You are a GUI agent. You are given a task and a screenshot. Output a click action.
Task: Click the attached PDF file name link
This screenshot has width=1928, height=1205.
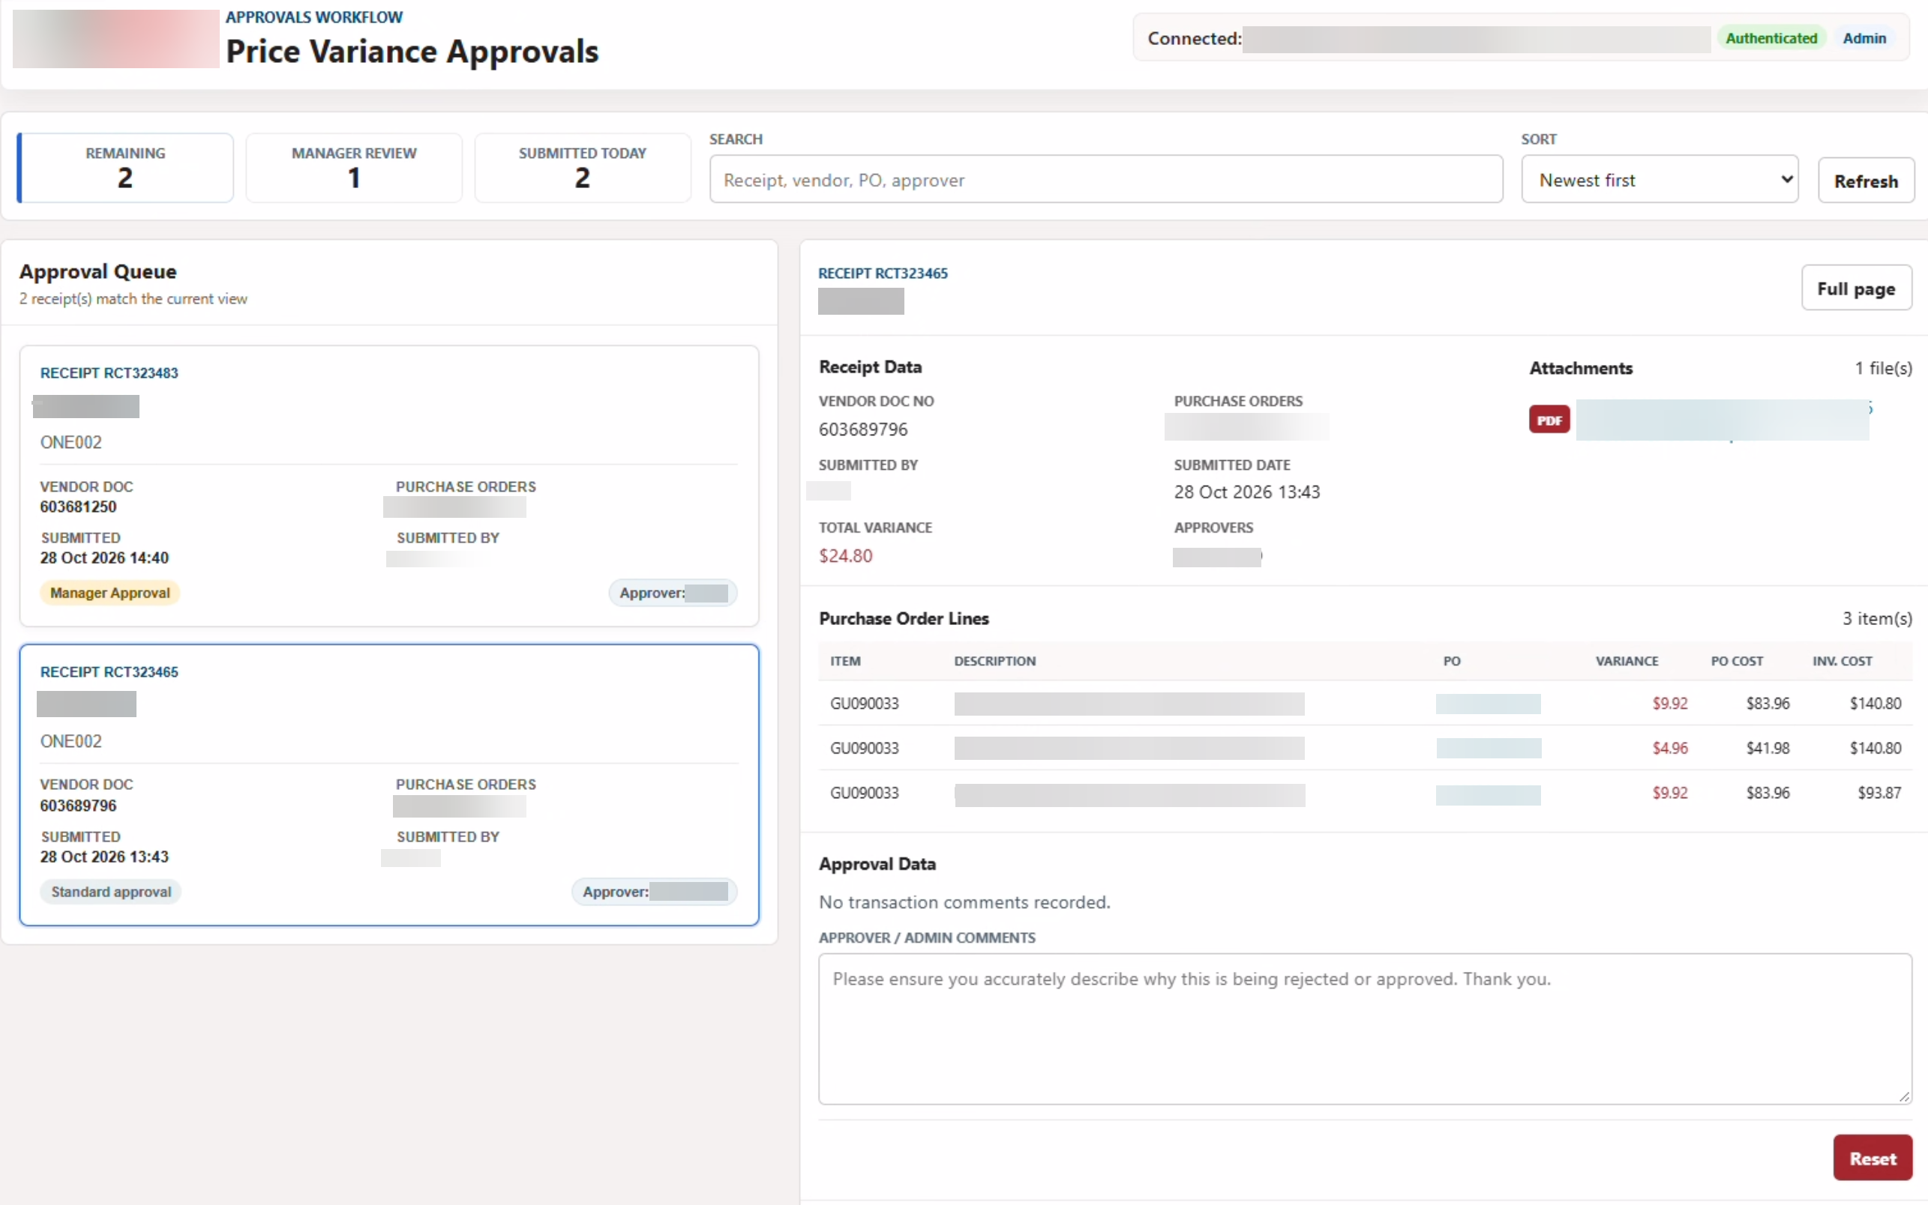coord(1723,420)
